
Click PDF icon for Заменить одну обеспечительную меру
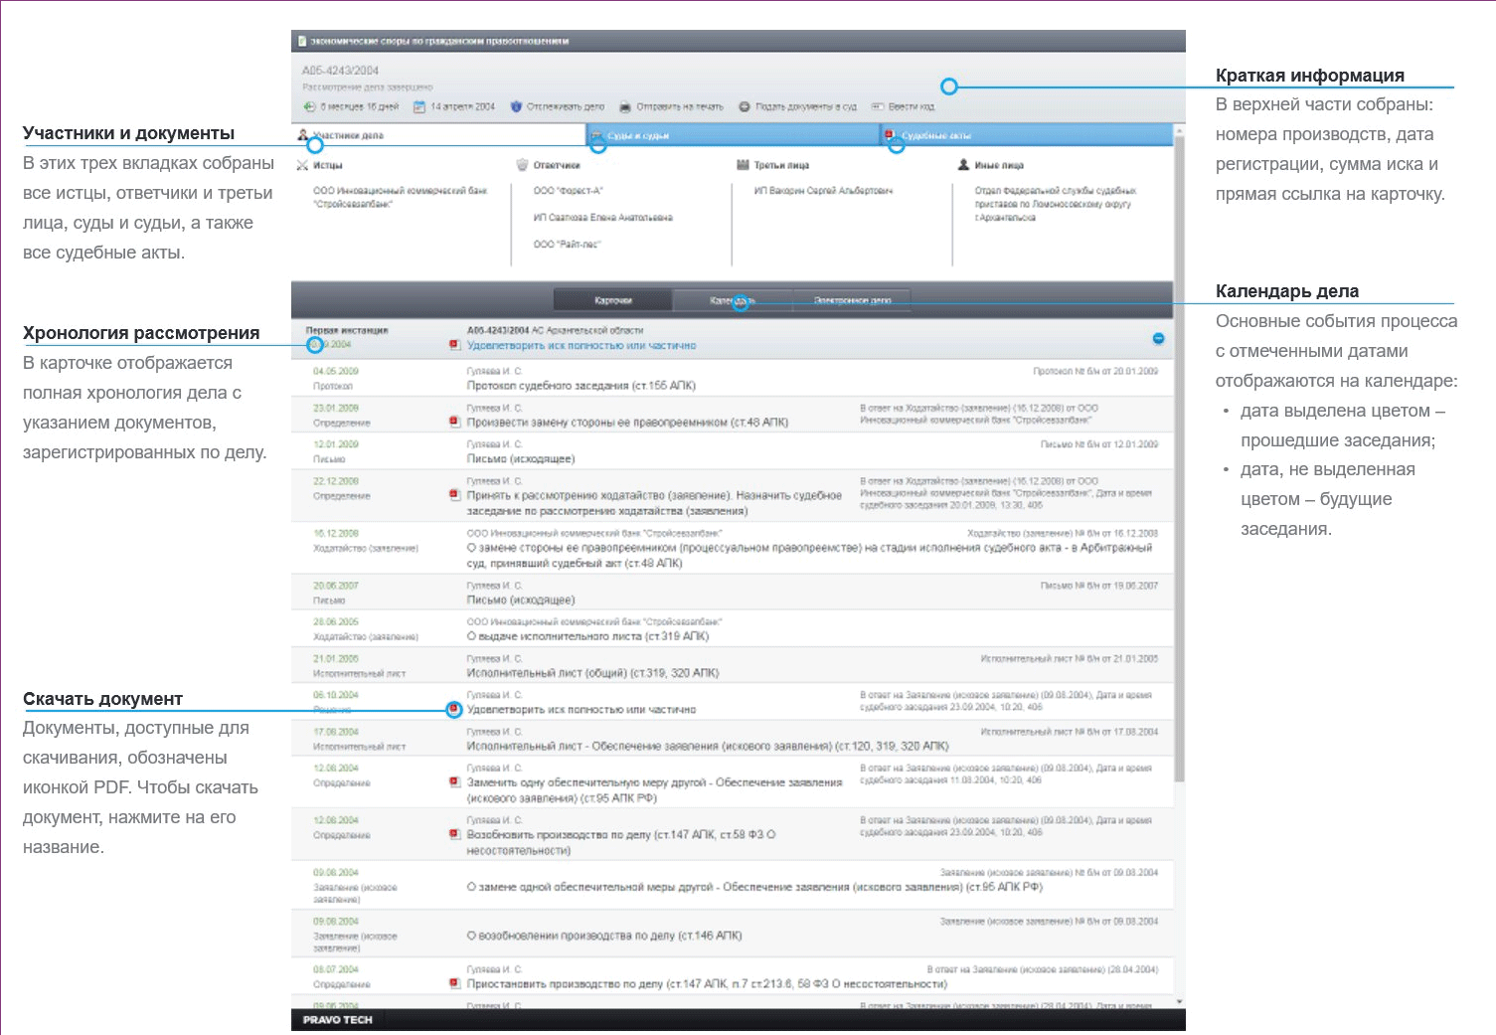(454, 782)
